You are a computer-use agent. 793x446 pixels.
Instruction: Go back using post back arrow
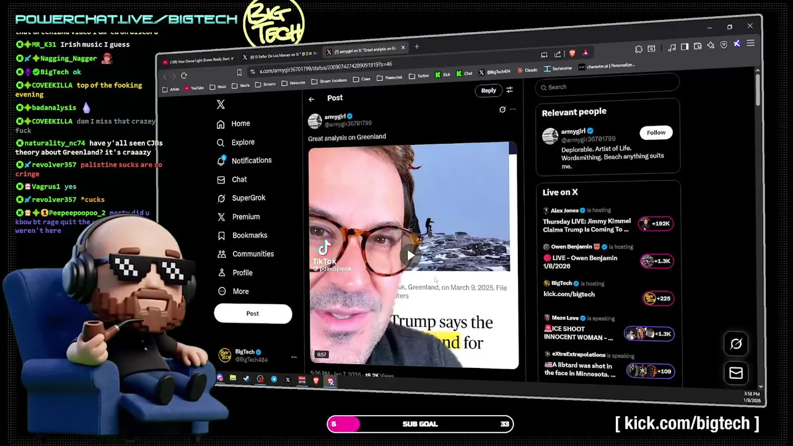click(x=312, y=98)
